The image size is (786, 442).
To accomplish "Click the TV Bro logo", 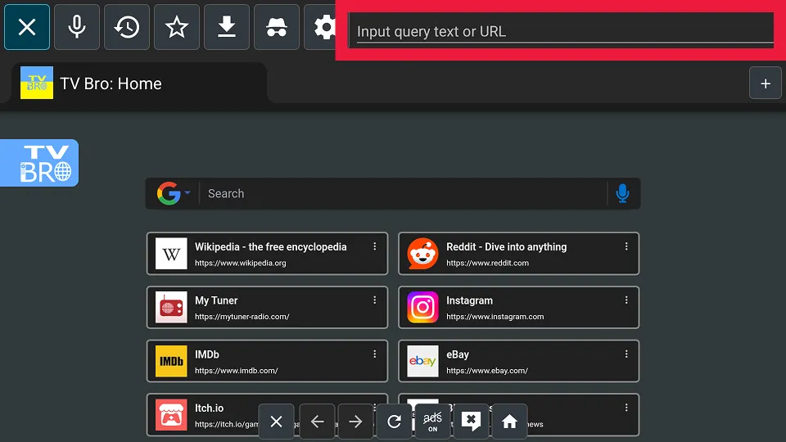I will click(x=39, y=163).
